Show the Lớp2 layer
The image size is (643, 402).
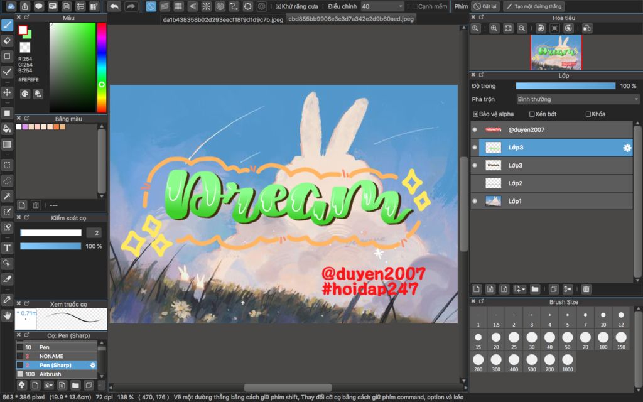475,183
